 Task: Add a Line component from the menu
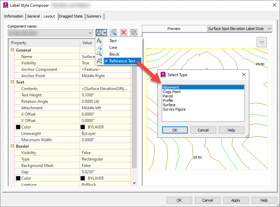tap(113, 48)
